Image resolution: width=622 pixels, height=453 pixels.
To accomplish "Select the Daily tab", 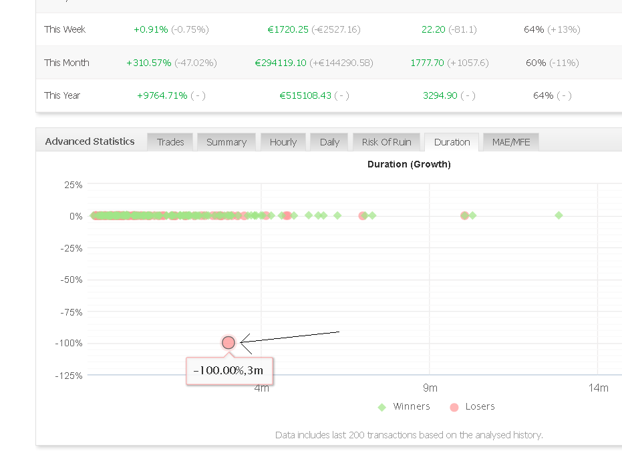I will [x=329, y=142].
